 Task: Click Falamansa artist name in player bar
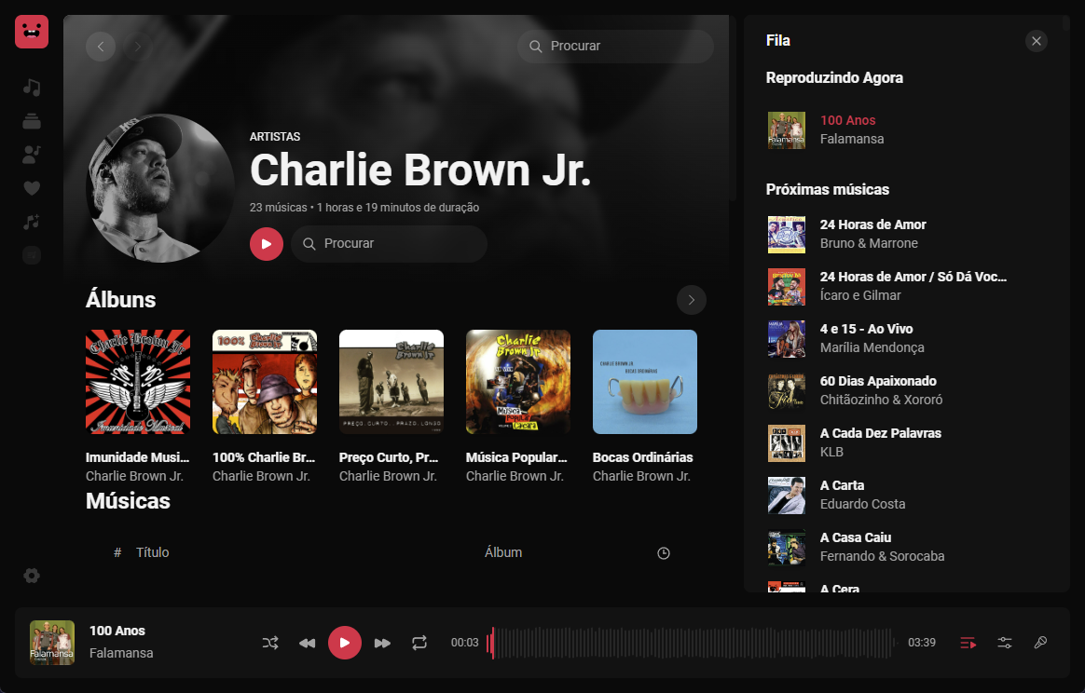[x=122, y=653]
